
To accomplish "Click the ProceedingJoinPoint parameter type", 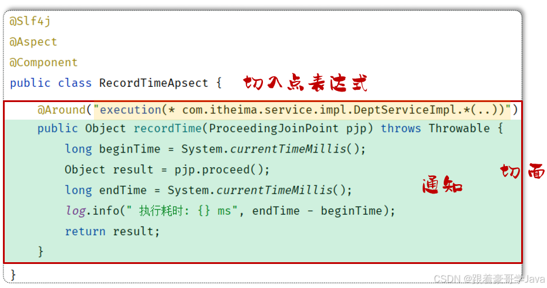I will click(273, 128).
